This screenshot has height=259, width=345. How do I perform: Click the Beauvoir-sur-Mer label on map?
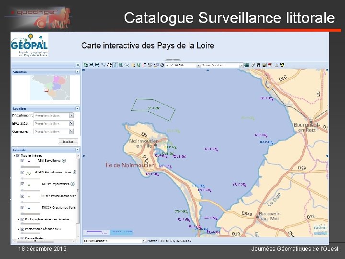click(x=270, y=216)
